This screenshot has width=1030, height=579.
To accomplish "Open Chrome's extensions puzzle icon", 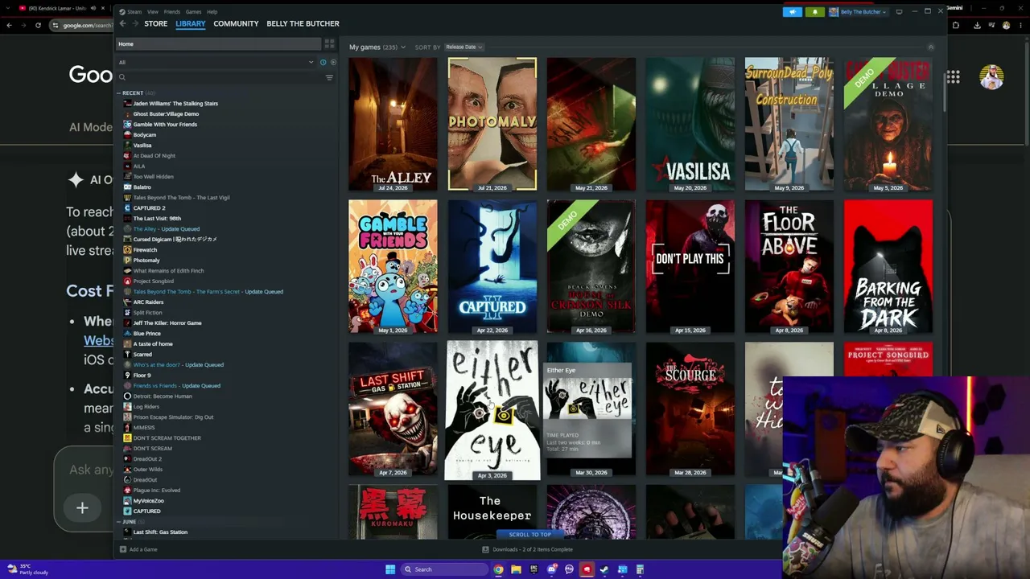I will pos(956,25).
